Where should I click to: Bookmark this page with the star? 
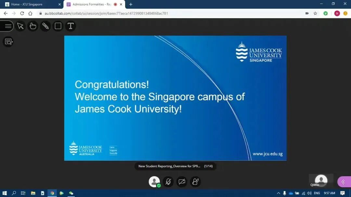coord(315,13)
